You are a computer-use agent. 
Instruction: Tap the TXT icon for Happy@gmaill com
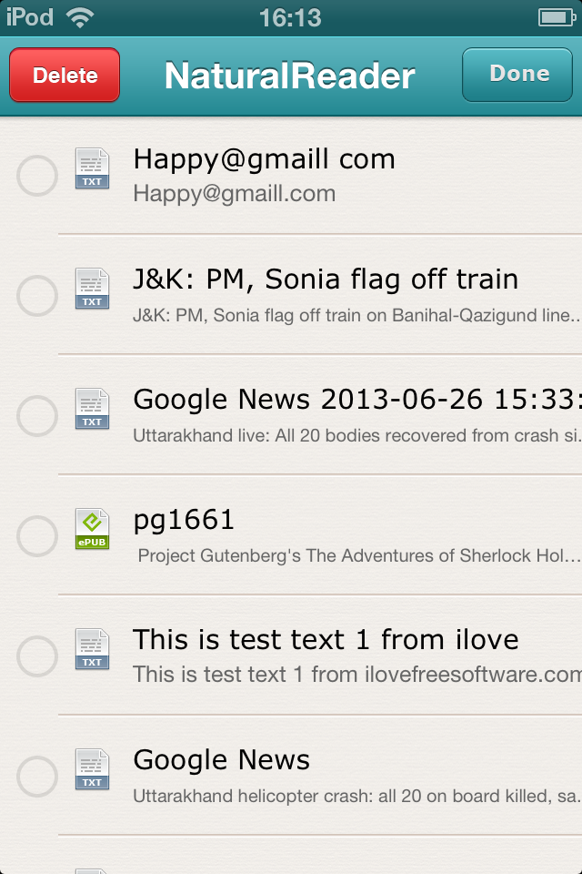click(x=92, y=168)
